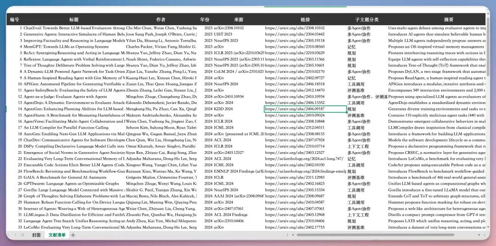Viewport: 496px width, 246px height.
Task: Select the author cell starting 'Noah Shinn, Federico Cassano'
Action: pyautogui.click(x=161, y=59)
